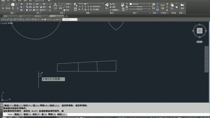
Task: Click Edit block (編輯) button
Action: pyautogui.click(x=113, y=7)
